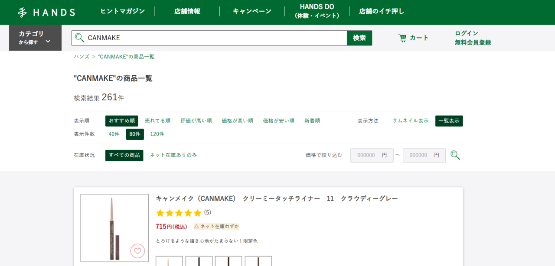Image resolution: width=555 pixels, height=266 pixels.
Task: Open ヒントマガジン menu
Action: 123,11
